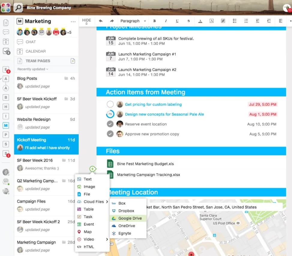Image resolution: width=292 pixels, height=256 pixels.
Task: Insert a bulleted list
Action: [x=235, y=21]
